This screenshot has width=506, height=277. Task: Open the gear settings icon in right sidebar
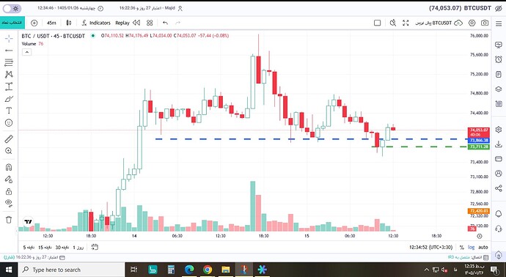coord(499,130)
